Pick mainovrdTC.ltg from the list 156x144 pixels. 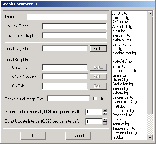[125, 102]
